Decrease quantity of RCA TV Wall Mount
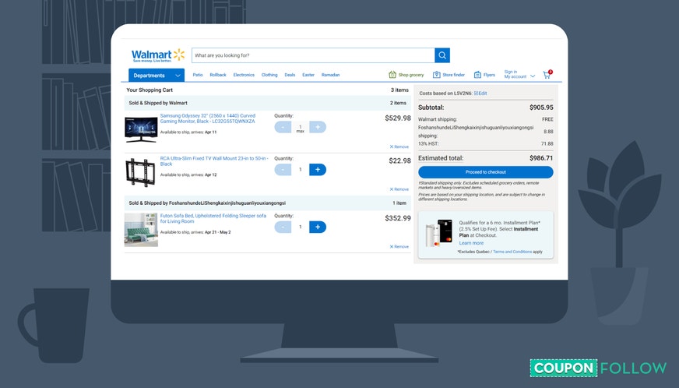The width and height of the screenshot is (679, 388). 283,170
